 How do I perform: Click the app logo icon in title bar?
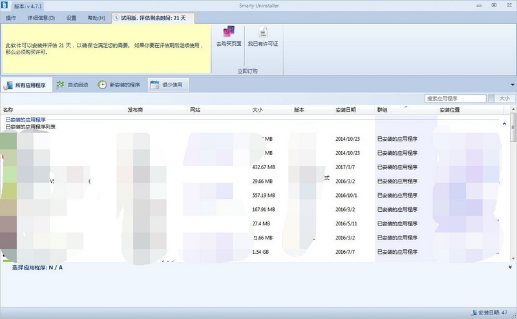point(4,5)
